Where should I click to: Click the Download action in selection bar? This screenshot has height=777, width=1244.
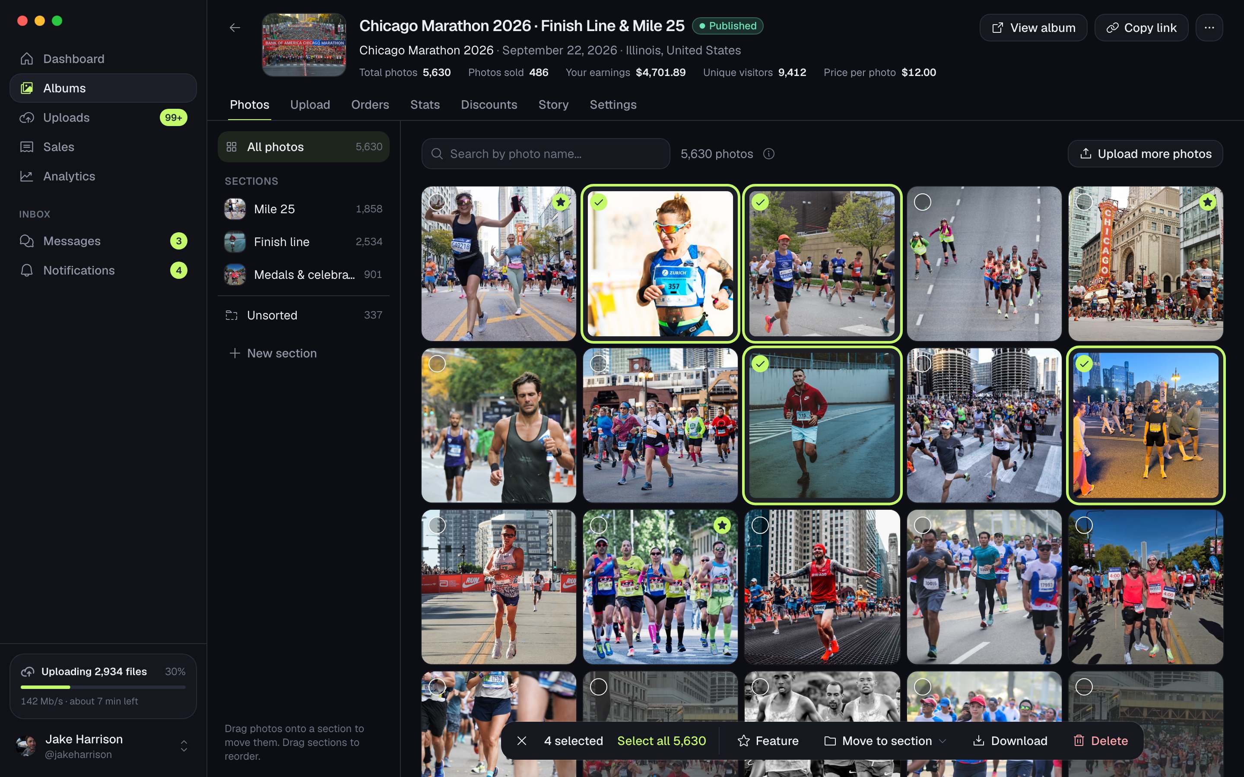tap(1010, 740)
